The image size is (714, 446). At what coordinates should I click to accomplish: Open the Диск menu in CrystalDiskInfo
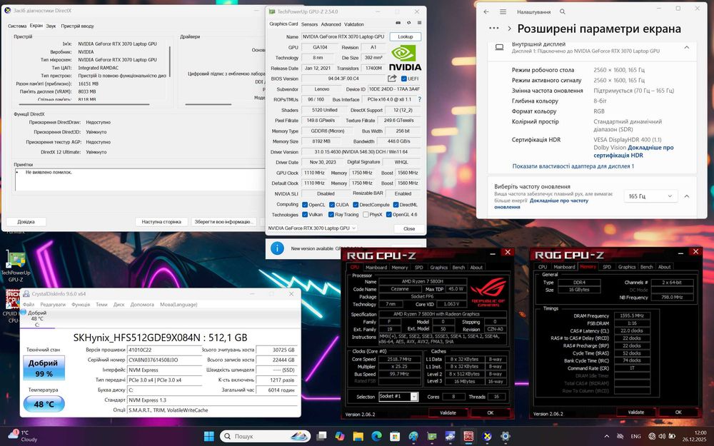click(x=119, y=305)
